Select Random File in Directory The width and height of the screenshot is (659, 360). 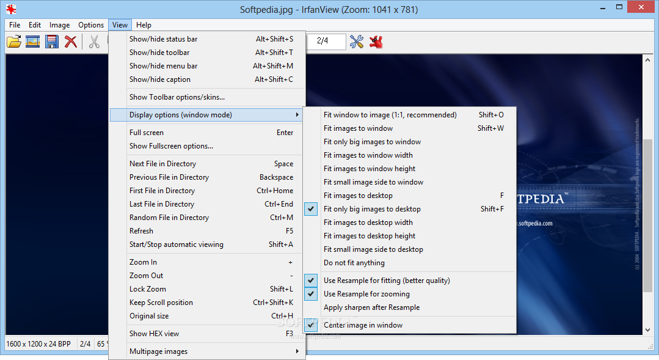tap(206, 218)
